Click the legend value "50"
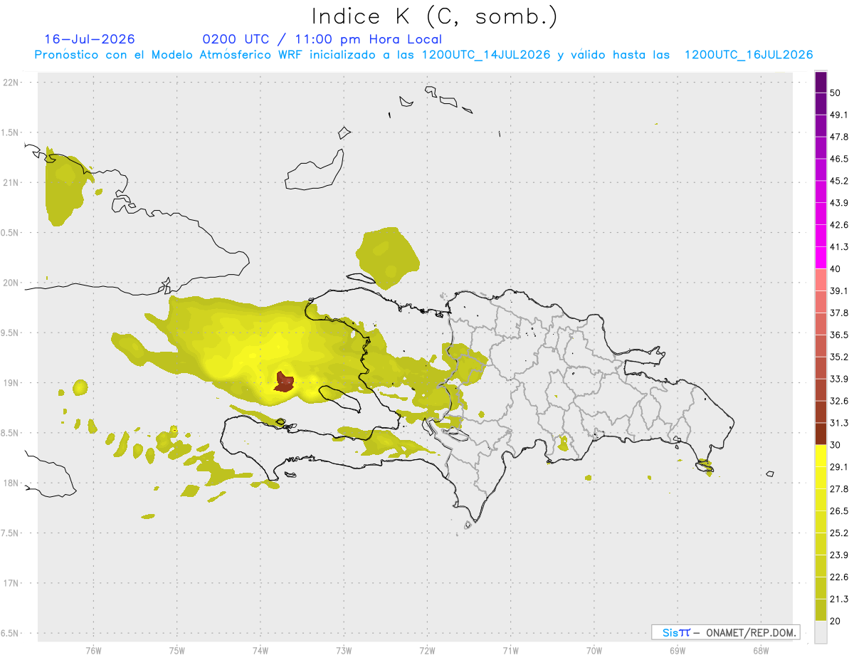854x660 pixels. 835,93
